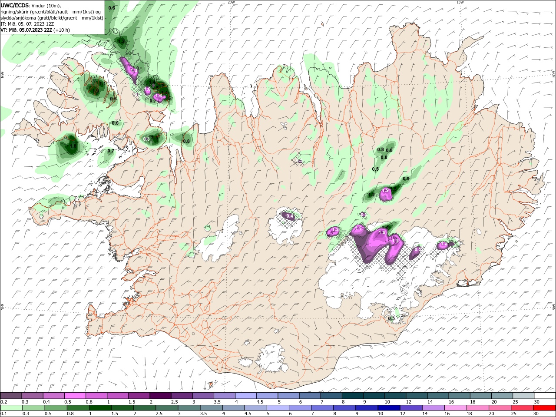Click the lightest green swatch above label 0.1
Viewport: 556px width, 417px height.
[x=11, y=408]
